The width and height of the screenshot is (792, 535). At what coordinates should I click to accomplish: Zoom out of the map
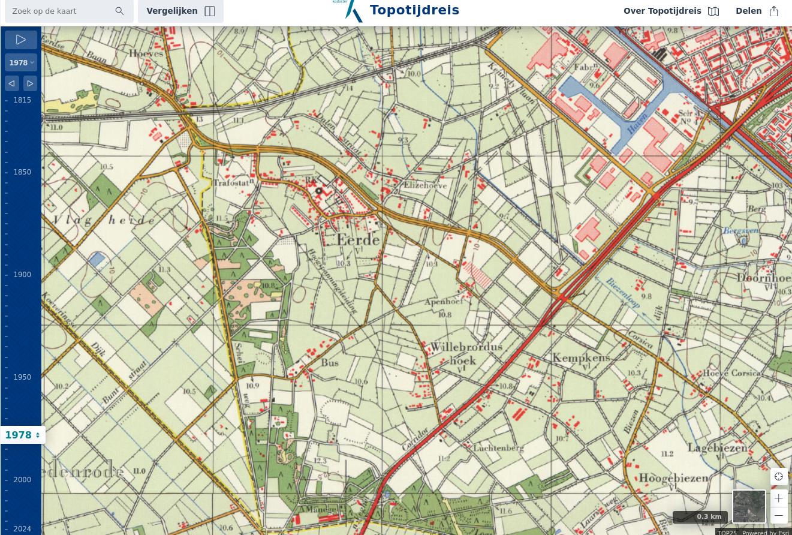[x=779, y=516]
